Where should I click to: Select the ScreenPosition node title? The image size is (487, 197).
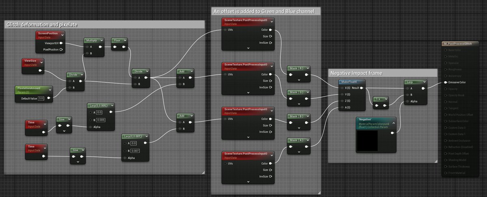point(48,33)
